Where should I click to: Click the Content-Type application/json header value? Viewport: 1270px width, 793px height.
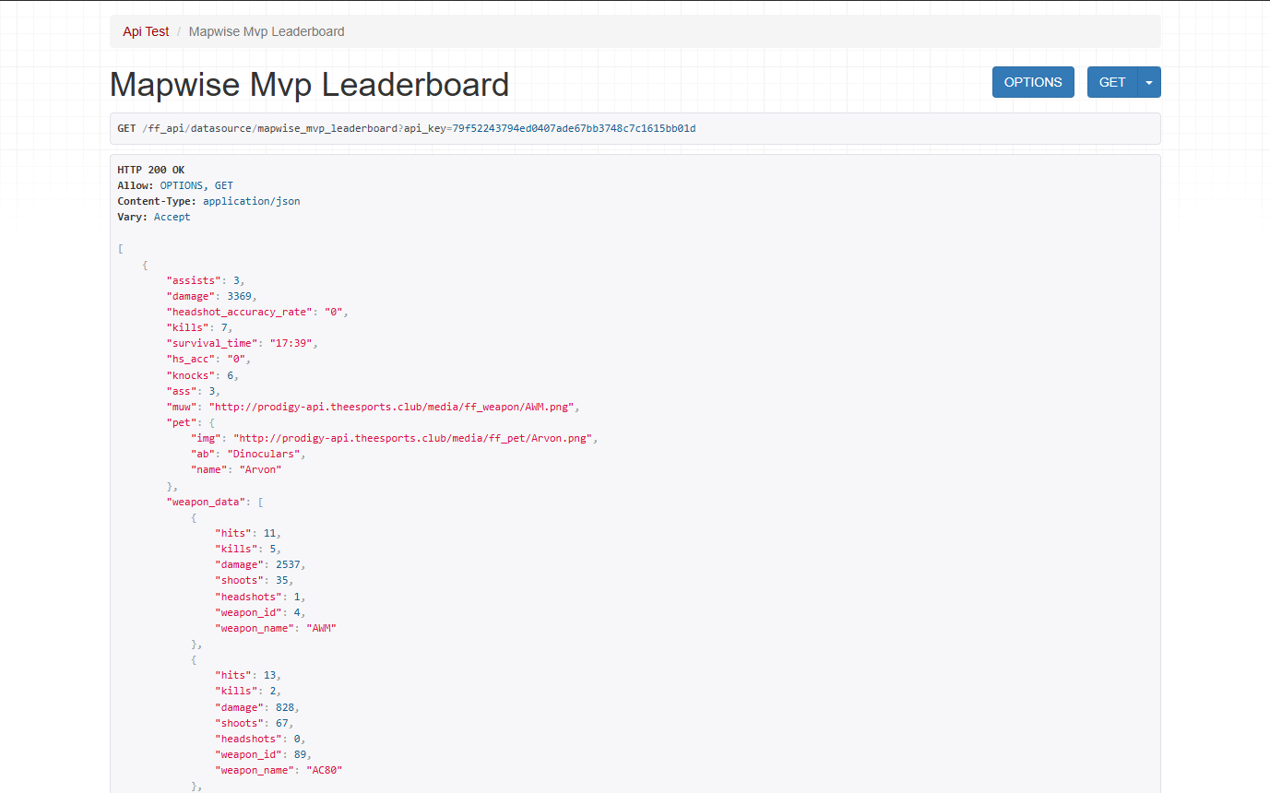coord(252,201)
